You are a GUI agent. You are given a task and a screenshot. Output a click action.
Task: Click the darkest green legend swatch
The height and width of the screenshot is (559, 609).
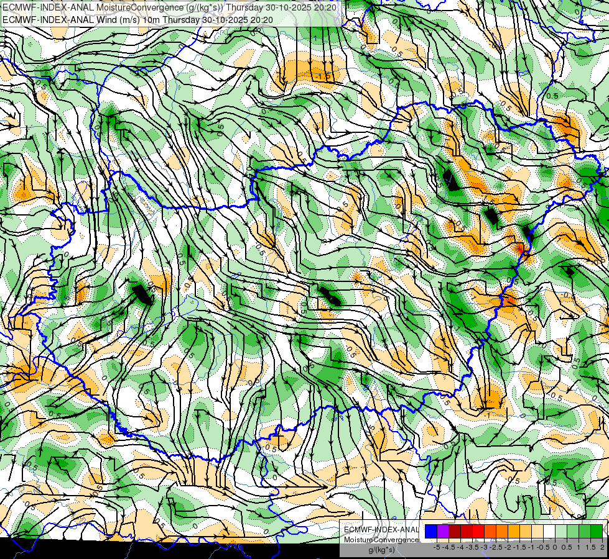click(x=597, y=531)
